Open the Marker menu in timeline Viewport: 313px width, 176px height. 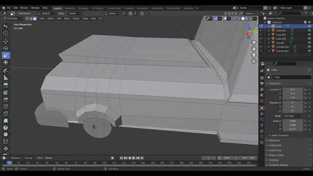(x=49, y=158)
